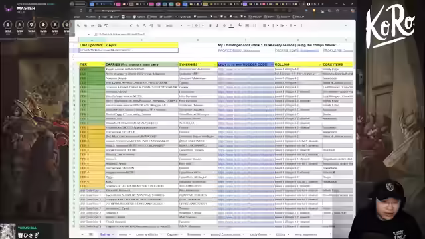Screen dimensions: 425x239
Task: Format as percent from the toolbar
Action: (137, 25)
